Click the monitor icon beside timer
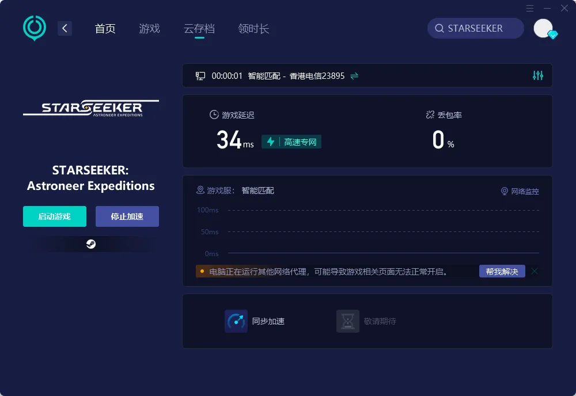Screen dimensions: 576x396 pyautogui.click(x=200, y=76)
